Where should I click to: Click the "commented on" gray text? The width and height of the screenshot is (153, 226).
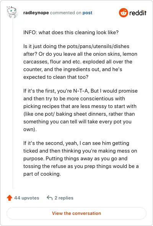[x=66, y=13]
